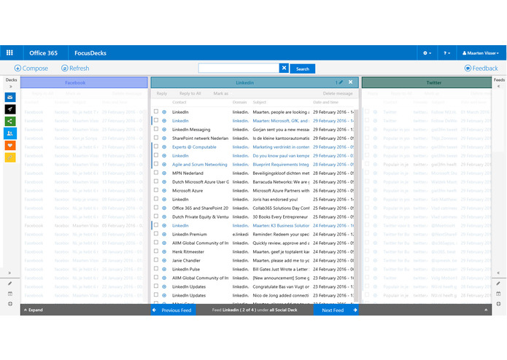Open message icon for MPN Nederland row
Screen dimensions: 507x360
pyautogui.click(x=164, y=173)
